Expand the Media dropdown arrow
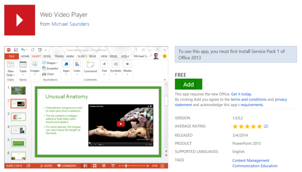Image resolution: width=302 pixels, height=172 pixels. tap(127, 75)
